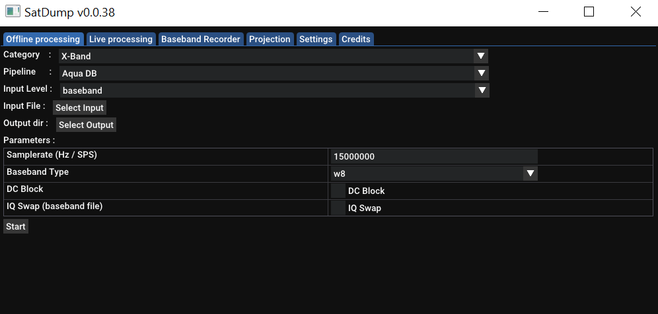The image size is (658, 314).
Task: Enable the DC Block checkbox
Action: [x=338, y=191]
